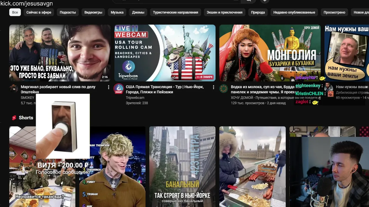Select the "Видеоигры" filter chip
This screenshot has width=369, height=207.
[93, 12]
